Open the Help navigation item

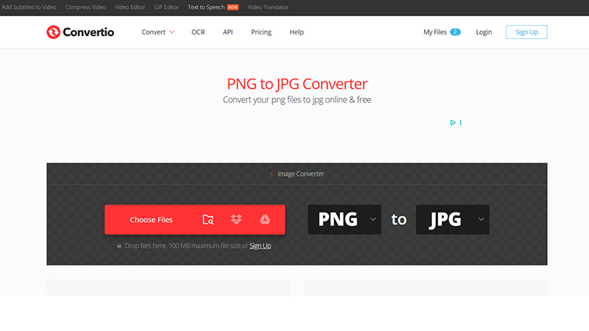pos(297,32)
